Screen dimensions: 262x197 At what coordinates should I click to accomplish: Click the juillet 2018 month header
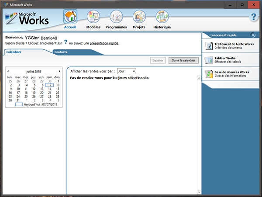34,72
